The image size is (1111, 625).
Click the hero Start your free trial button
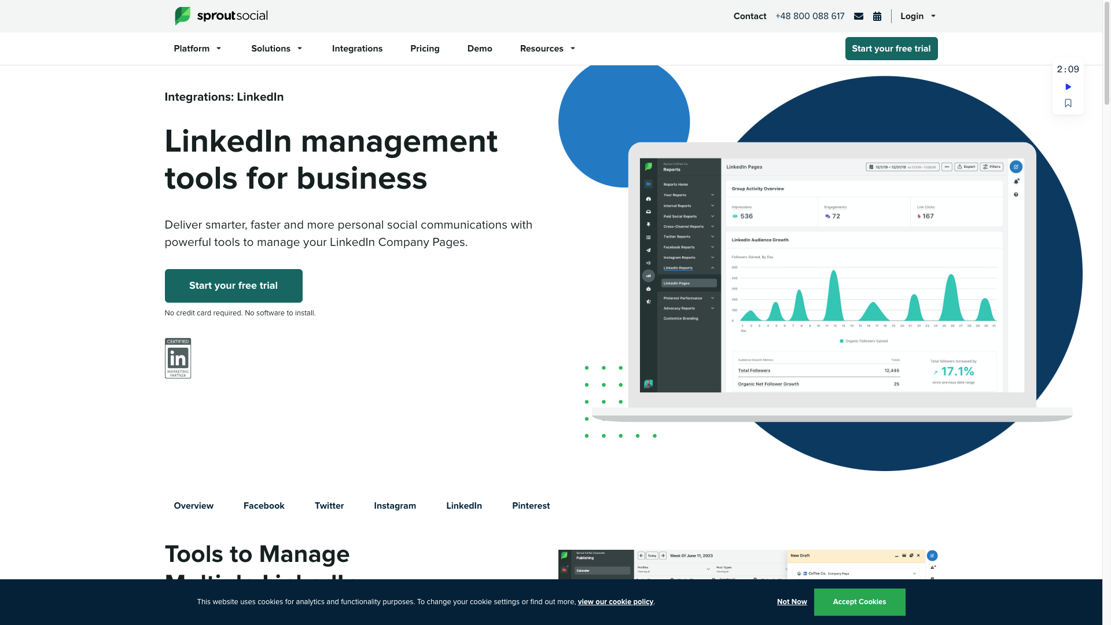click(x=233, y=286)
